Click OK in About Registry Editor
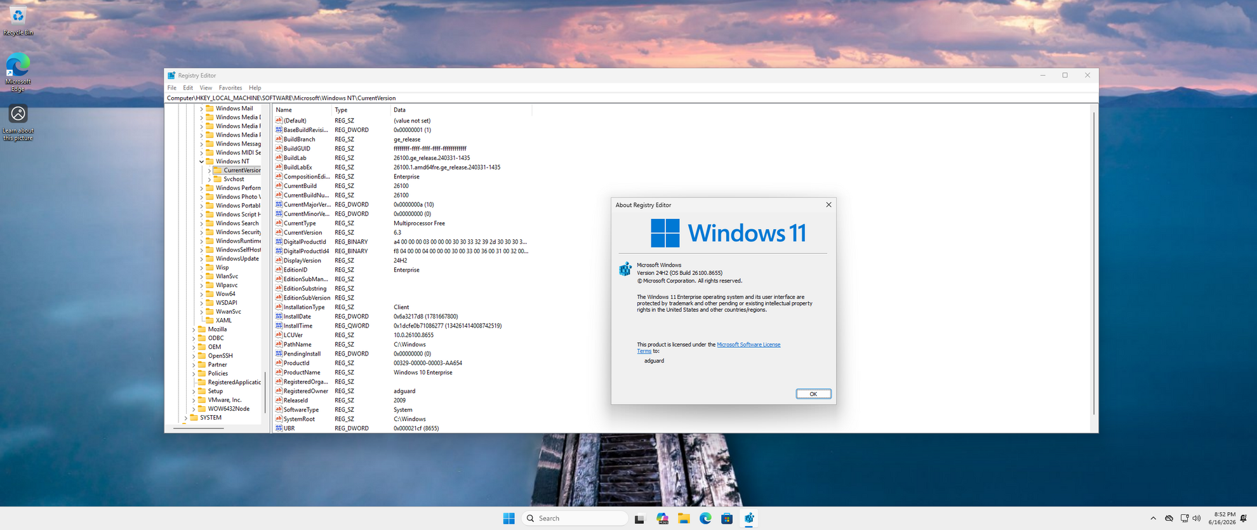Image resolution: width=1257 pixels, height=530 pixels. 813,394
